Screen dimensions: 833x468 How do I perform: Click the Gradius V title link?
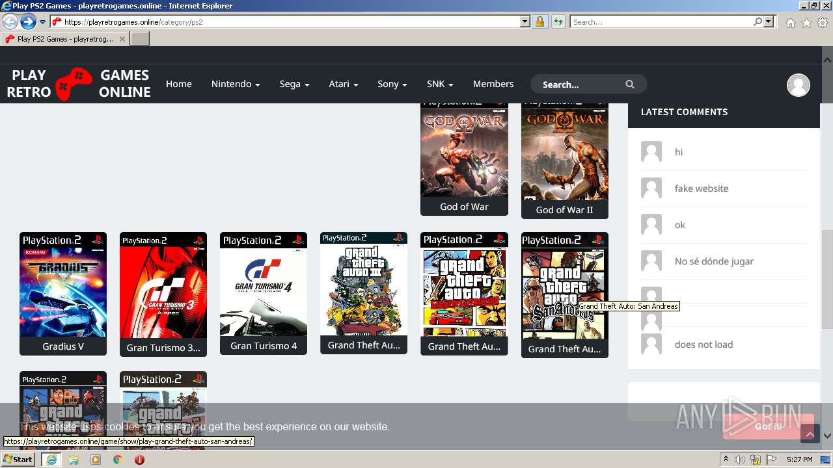pyautogui.click(x=63, y=346)
